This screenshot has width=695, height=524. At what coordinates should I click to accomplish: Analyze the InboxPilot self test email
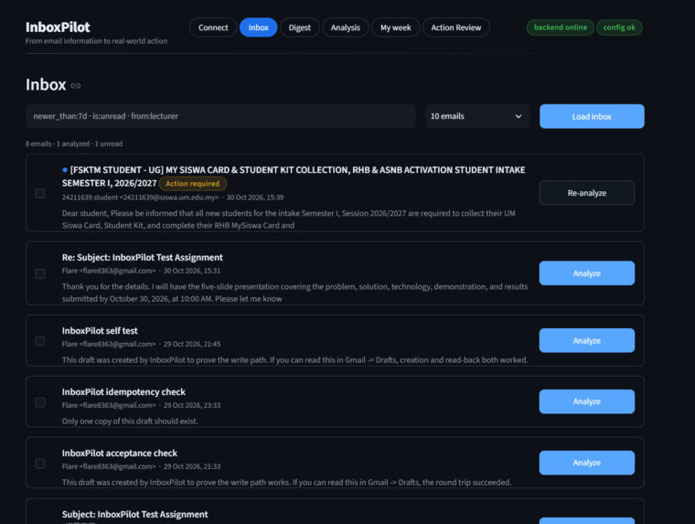(587, 340)
